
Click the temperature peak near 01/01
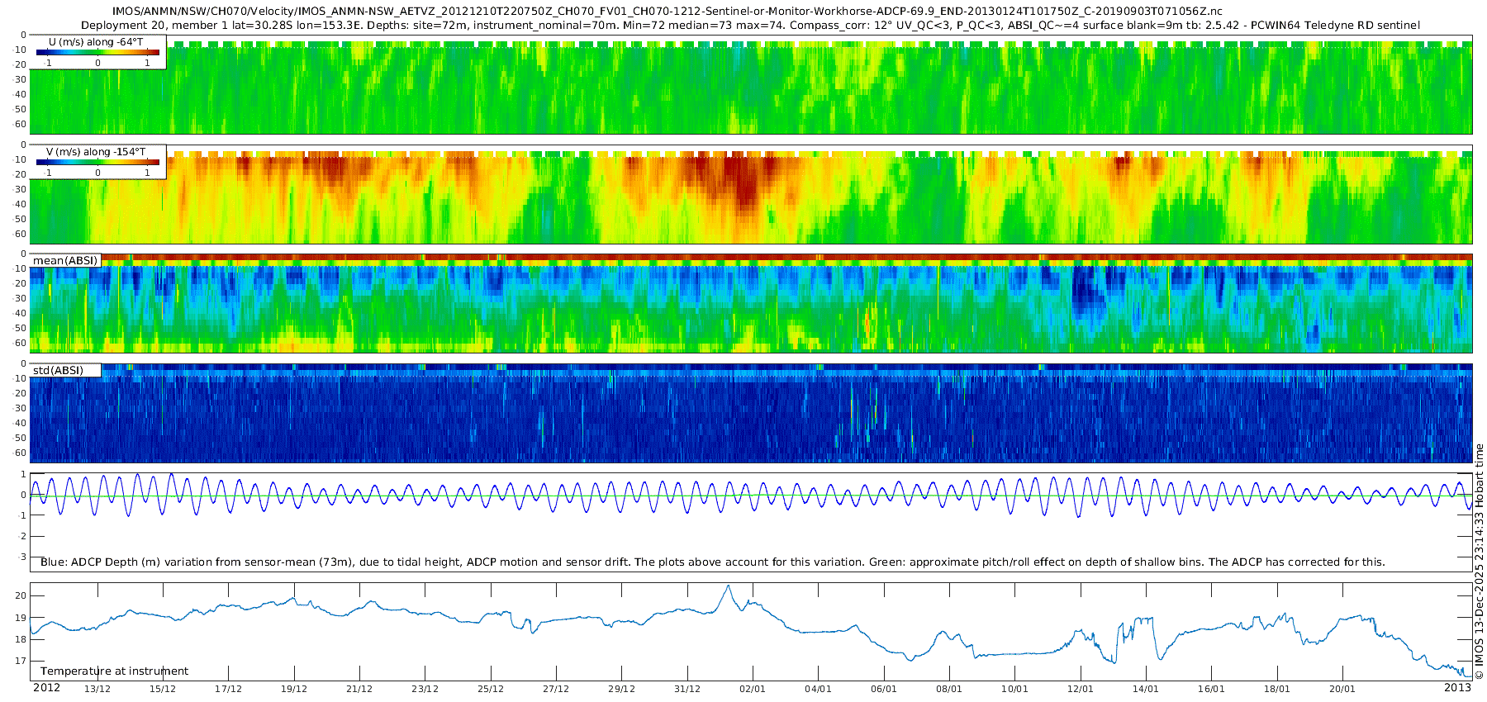click(x=728, y=586)
